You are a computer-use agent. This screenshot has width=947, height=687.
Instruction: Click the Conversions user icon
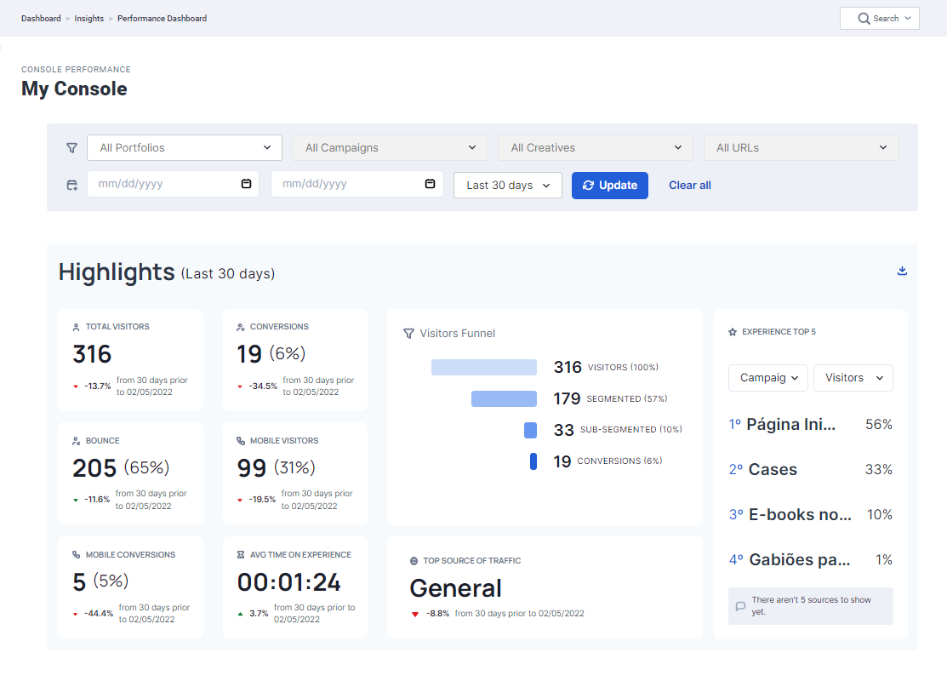[x=241, y=327]
